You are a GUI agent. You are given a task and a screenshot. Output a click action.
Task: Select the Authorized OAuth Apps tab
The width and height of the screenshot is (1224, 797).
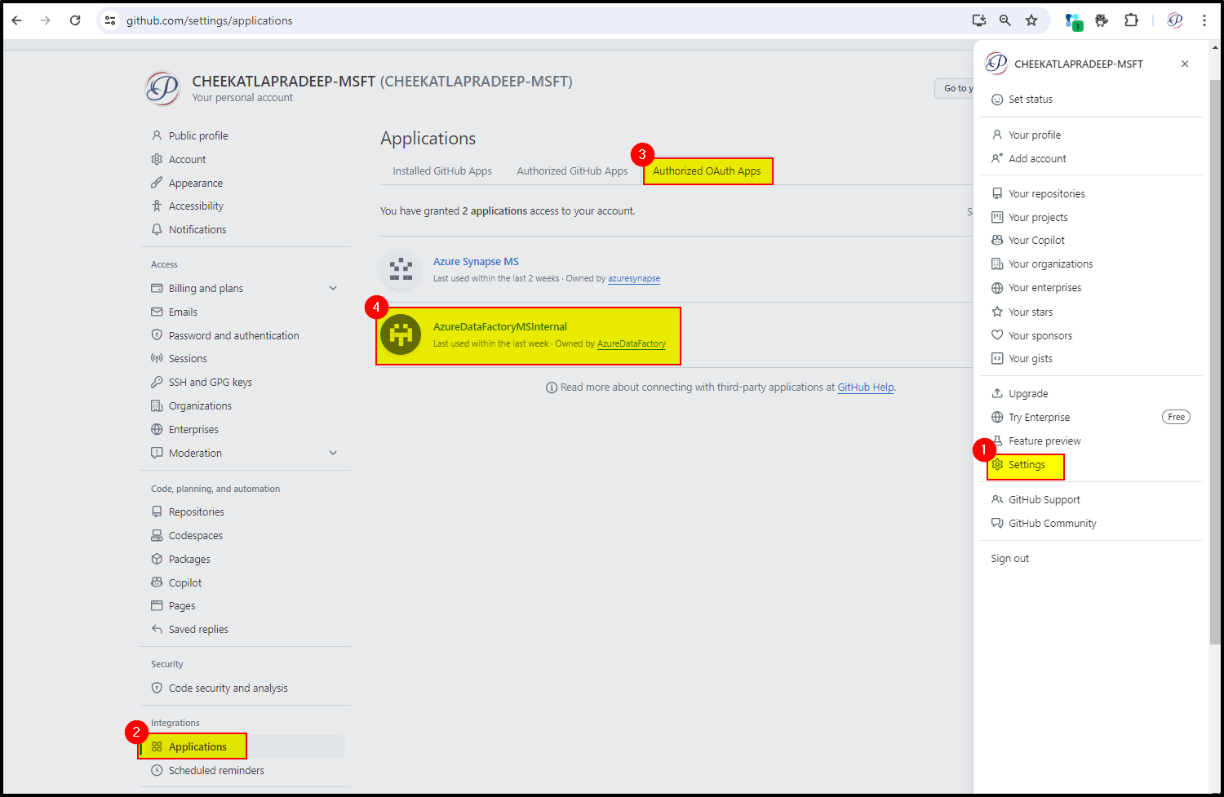point(707,171)
